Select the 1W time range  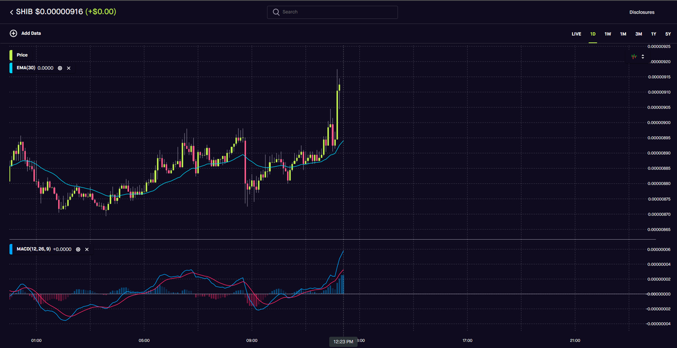coord(608,34)
